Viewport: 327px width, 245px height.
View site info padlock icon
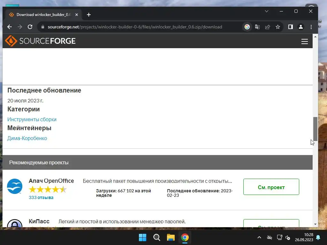(43, 27)
